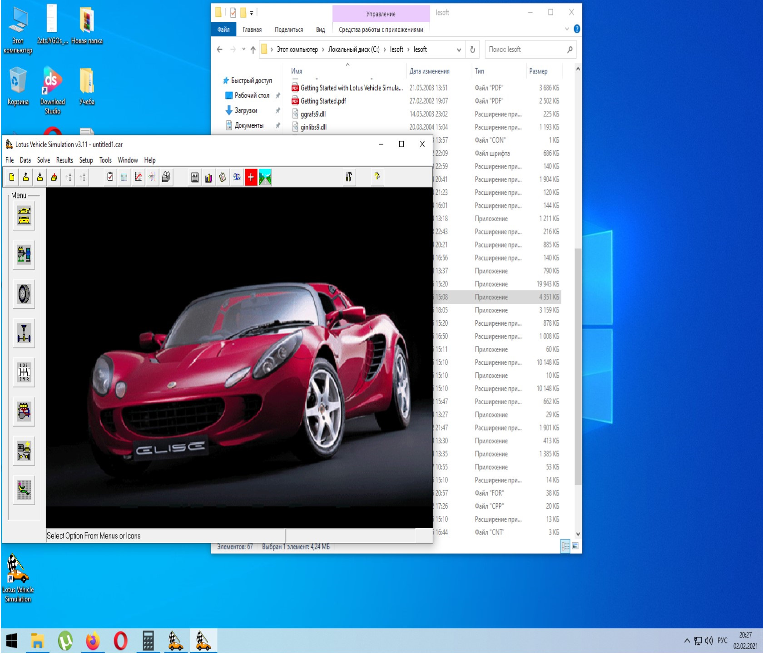Refresh the Explorer folder view
Viewport: 763px width, 654px height.
coord(472,50)
